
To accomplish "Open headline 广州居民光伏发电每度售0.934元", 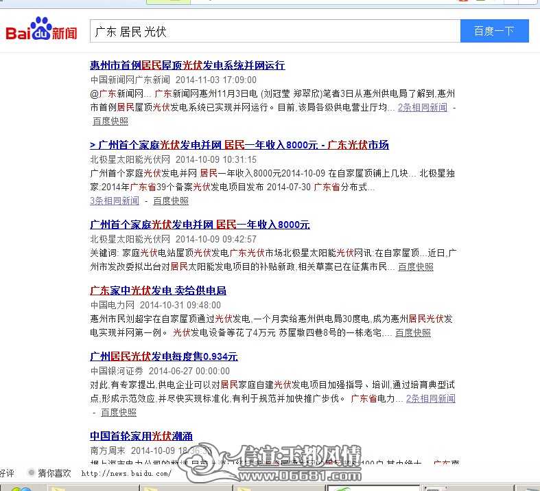I will [164, 356].
